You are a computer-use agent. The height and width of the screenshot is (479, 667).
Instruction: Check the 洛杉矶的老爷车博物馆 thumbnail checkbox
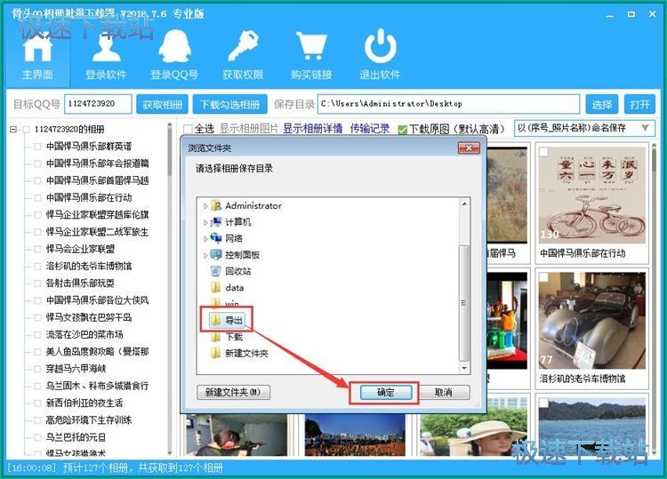(543, 277)
